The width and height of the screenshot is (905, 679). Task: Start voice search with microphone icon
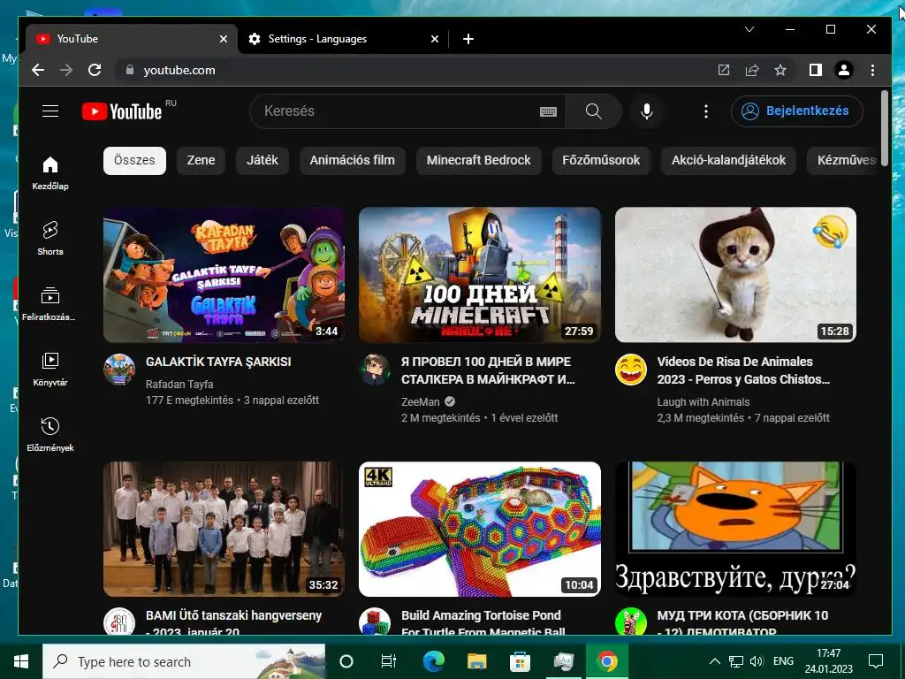coord(647,111)
